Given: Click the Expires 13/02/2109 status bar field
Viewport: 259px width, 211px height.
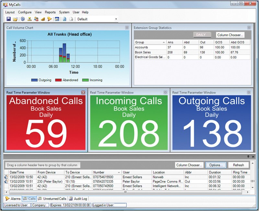Looking at the screenshot, I should click(x=71, y=205).
